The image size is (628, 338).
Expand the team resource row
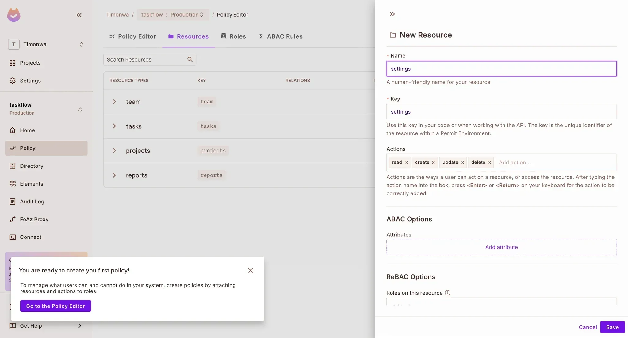tap(114, 102)
